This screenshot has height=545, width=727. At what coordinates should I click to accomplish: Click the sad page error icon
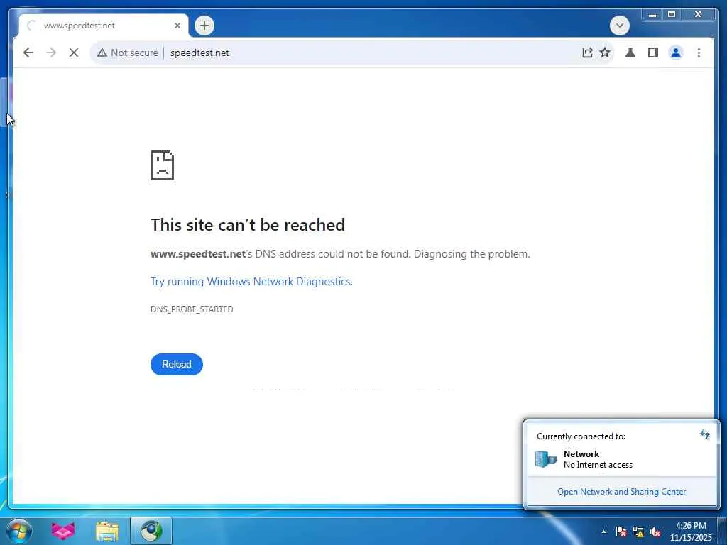[163, 165]
